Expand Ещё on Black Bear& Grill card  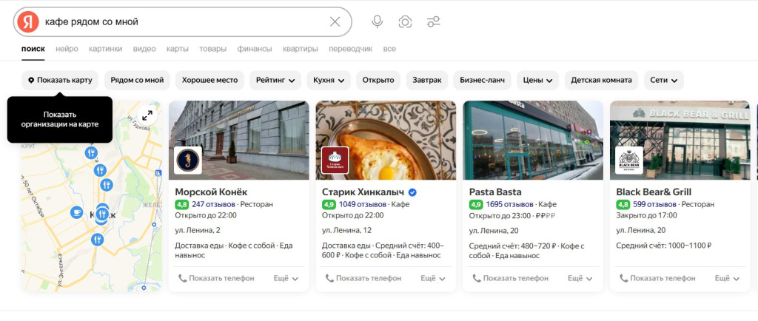pyautogui.click(x=727, y=279)
